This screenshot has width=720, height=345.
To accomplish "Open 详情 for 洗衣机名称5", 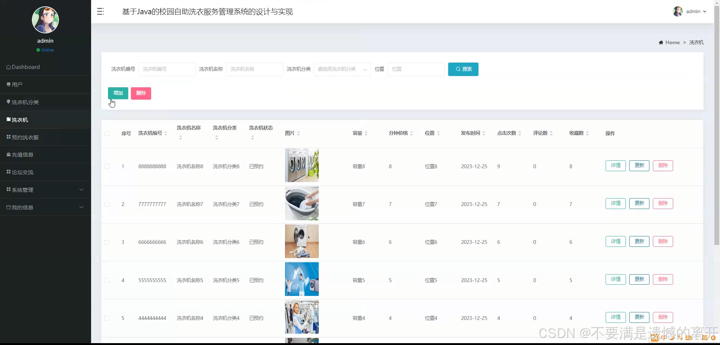I will [x=616, y=279].
